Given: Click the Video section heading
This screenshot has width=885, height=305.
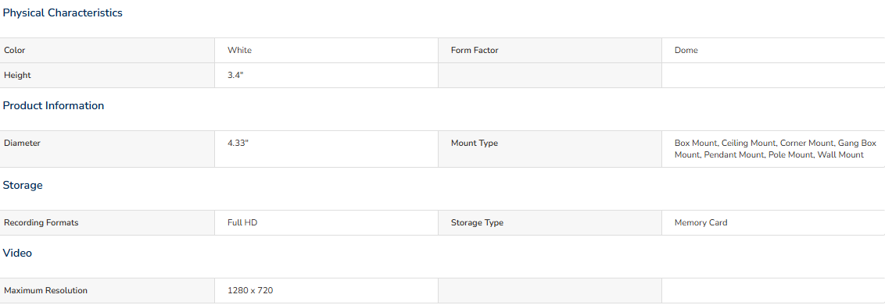Looking at the screenshot, I should pos(17,254).
